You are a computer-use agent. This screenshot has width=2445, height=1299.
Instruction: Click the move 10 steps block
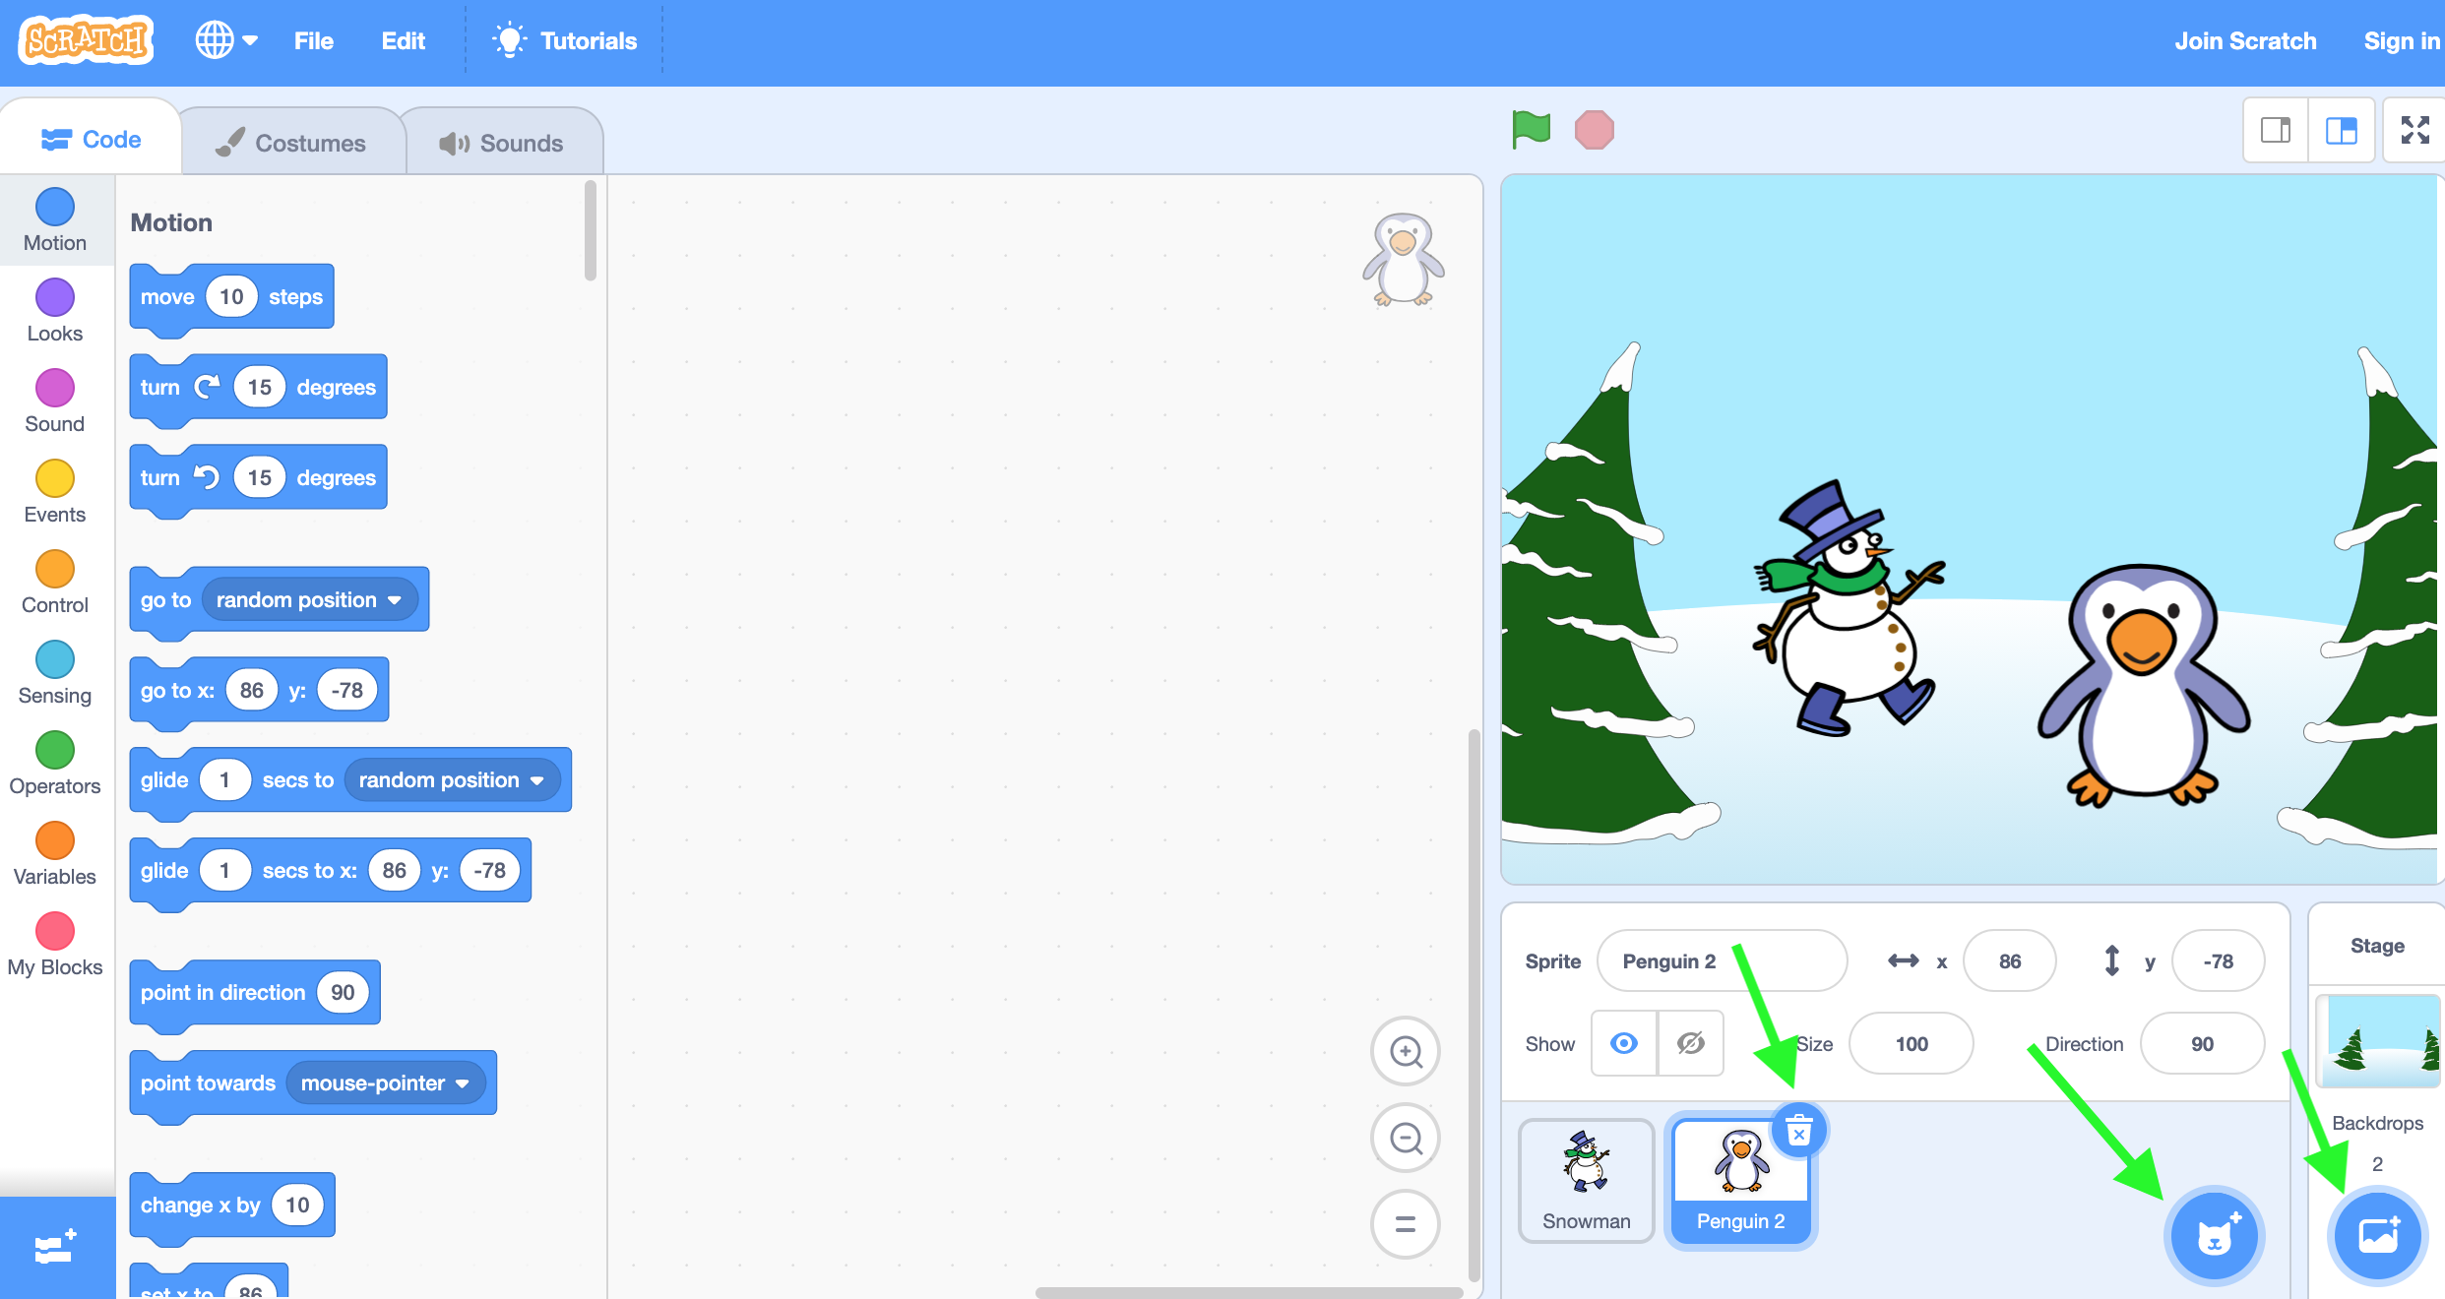tap(231, 297)
